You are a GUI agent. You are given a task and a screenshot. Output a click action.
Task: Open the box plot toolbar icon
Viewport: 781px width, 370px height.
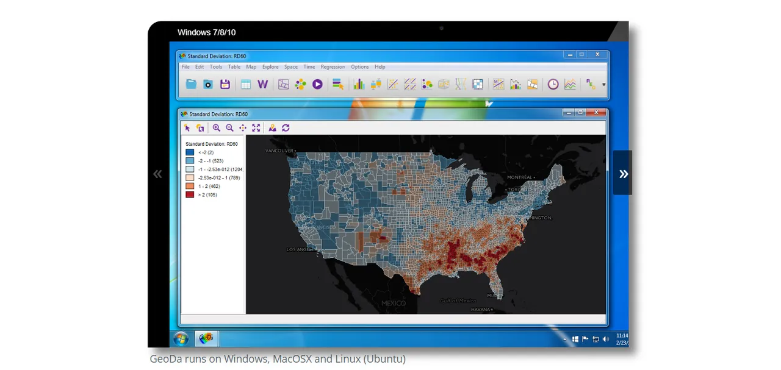point(376,85)
